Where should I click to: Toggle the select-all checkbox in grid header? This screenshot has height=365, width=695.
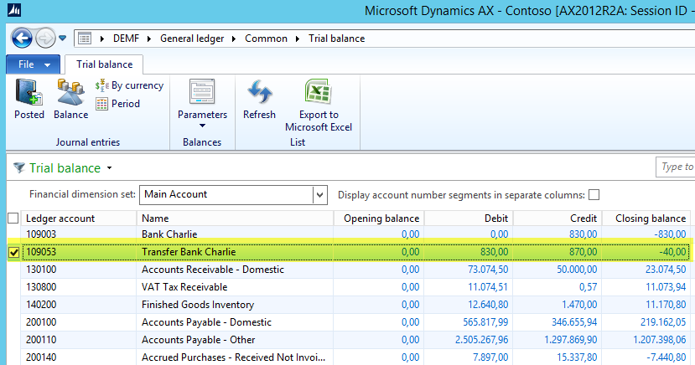pos(13,218)
